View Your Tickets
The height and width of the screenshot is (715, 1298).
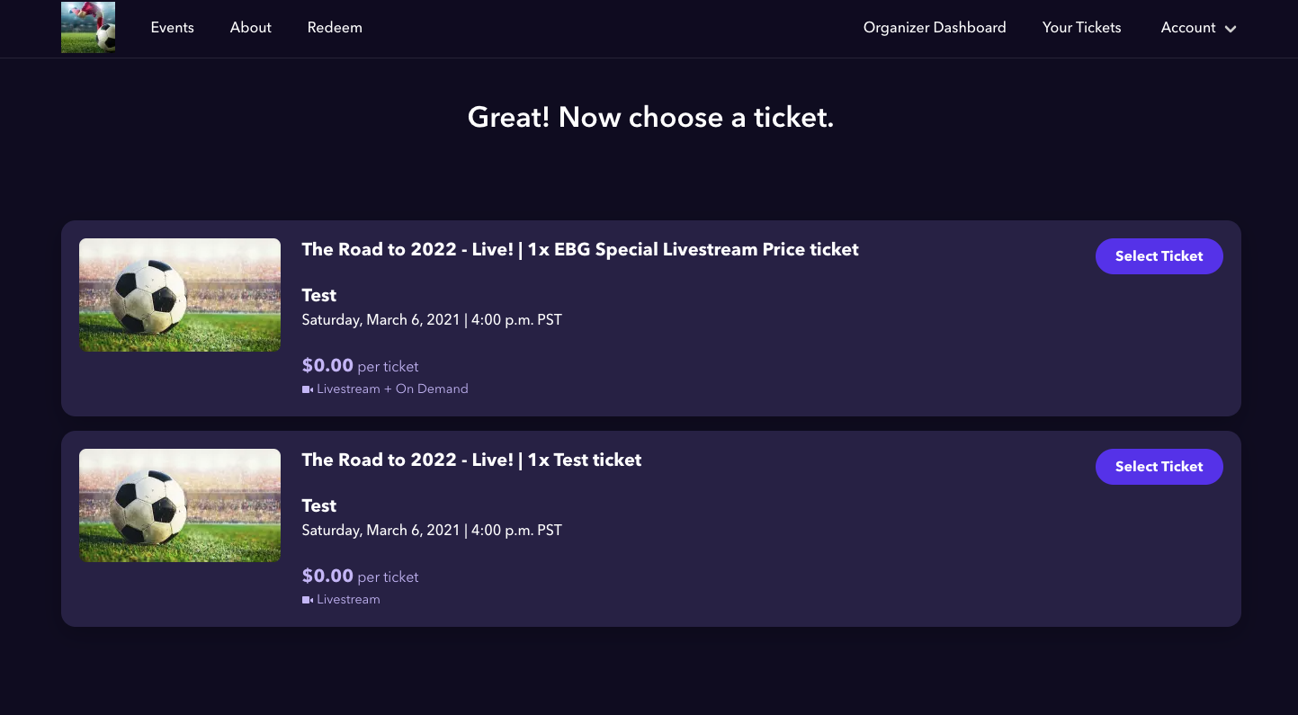point(1082,28)
